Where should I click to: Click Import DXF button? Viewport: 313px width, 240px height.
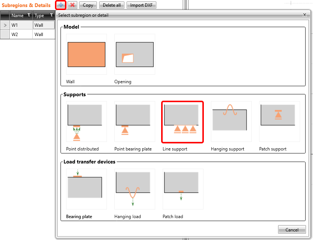click(141, 5)
